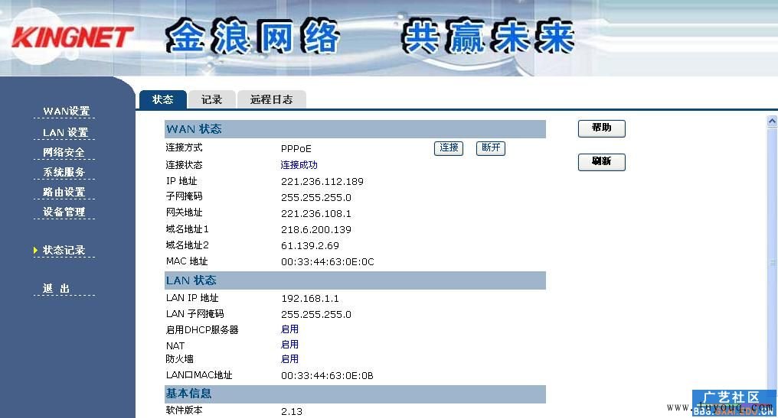This screenshot has height=418, width=778.
Task: Switch to the 状态 tab
Action: 163,99
